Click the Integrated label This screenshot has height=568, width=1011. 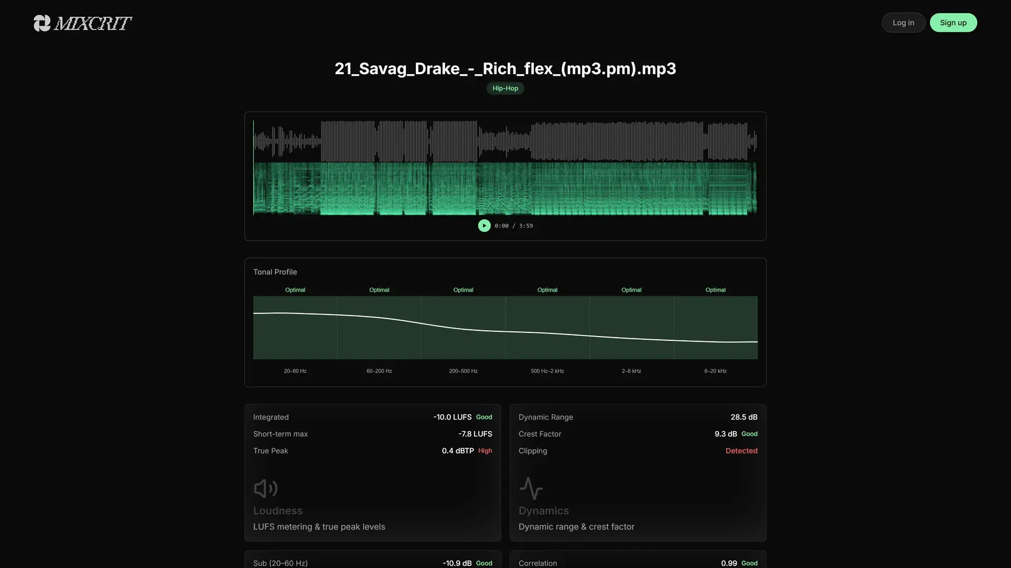271,417
